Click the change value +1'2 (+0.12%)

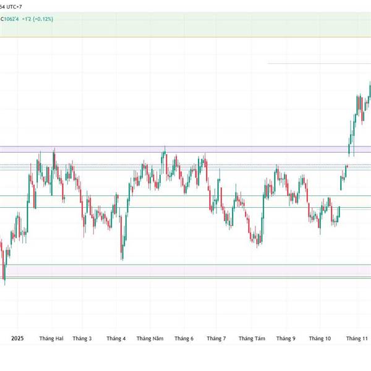38,19
